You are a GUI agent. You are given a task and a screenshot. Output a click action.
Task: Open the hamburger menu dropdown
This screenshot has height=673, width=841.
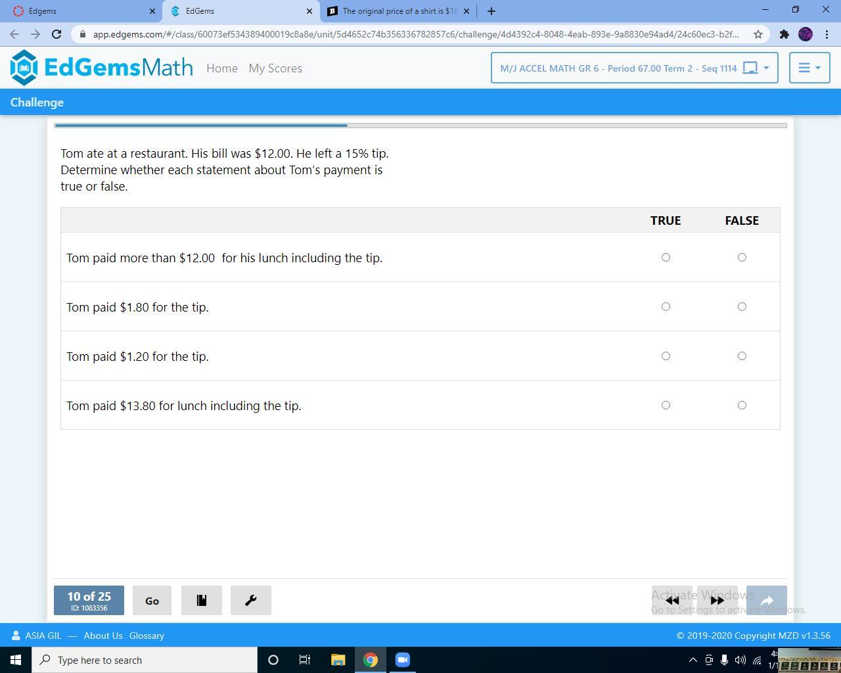point(809,68)
